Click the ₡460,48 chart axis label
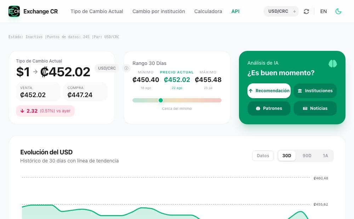 click(321, 178)
